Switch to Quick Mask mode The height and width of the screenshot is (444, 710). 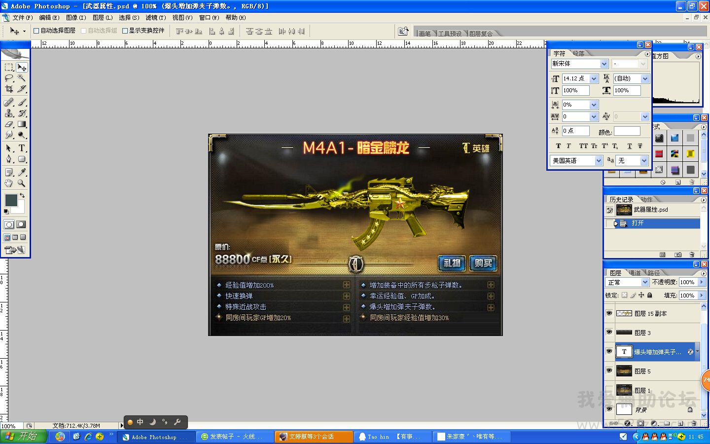click(x=21, y=224)
